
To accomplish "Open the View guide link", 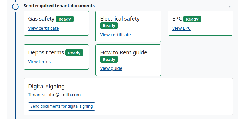I will (111, 68).
